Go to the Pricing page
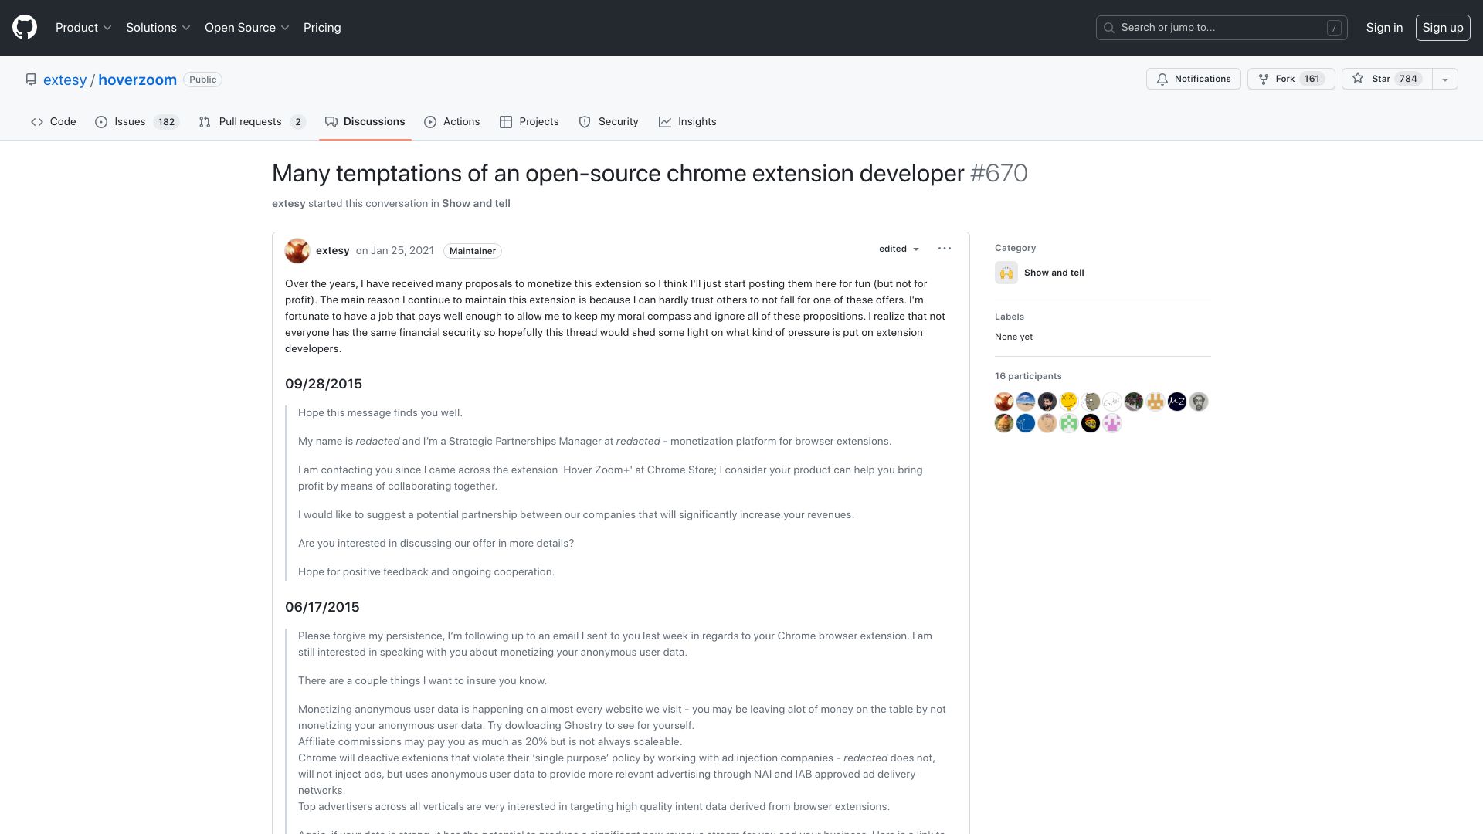 (x=322, y=27)
